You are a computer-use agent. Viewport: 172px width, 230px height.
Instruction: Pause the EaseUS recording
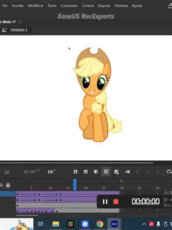pos(105,202)
